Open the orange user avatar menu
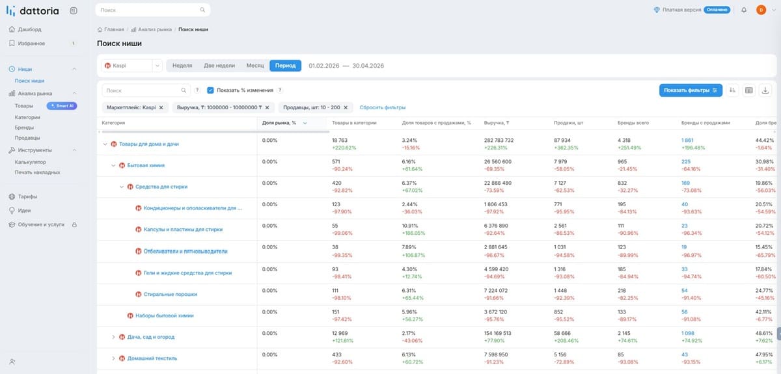The height and width of the screenshot is (374, 781). (x=761, y=10)
